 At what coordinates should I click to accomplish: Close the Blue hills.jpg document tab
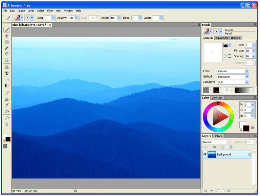pos(50,25)
